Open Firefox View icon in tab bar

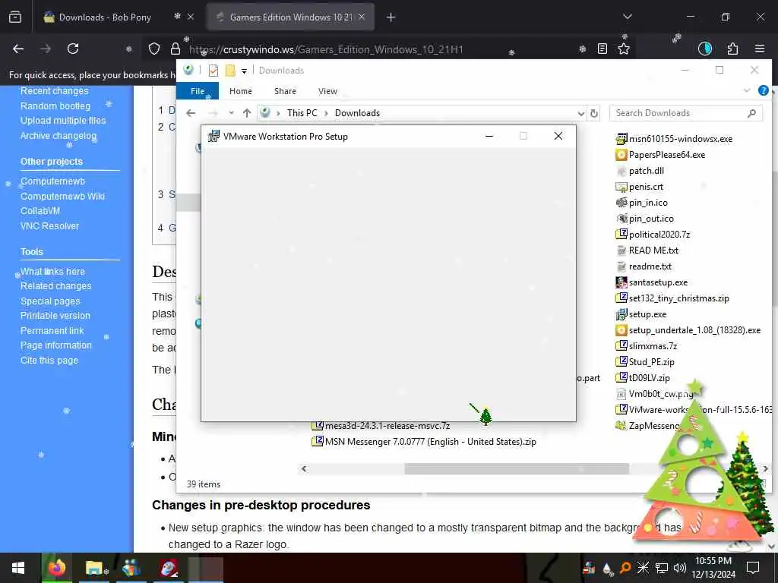point(15,17)
